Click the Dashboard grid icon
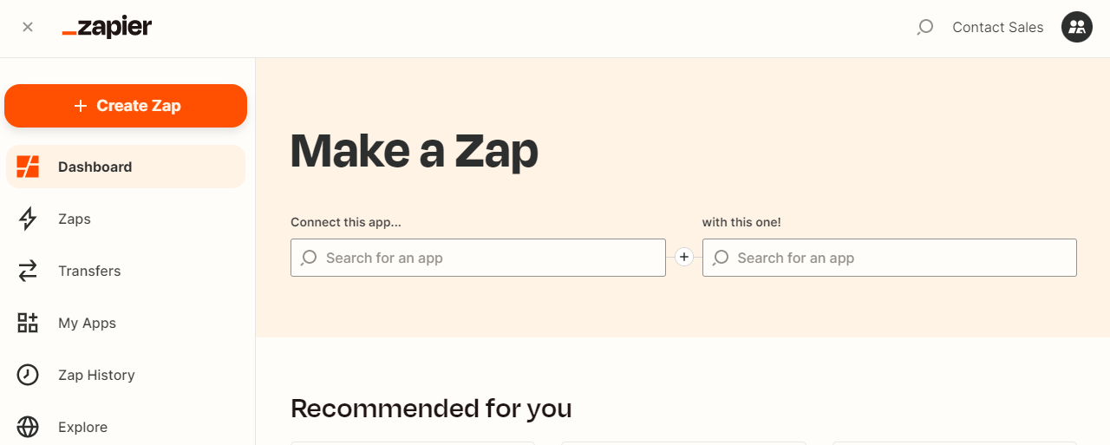This screenshot has height=445, width=1110. [x=28, y=167]
